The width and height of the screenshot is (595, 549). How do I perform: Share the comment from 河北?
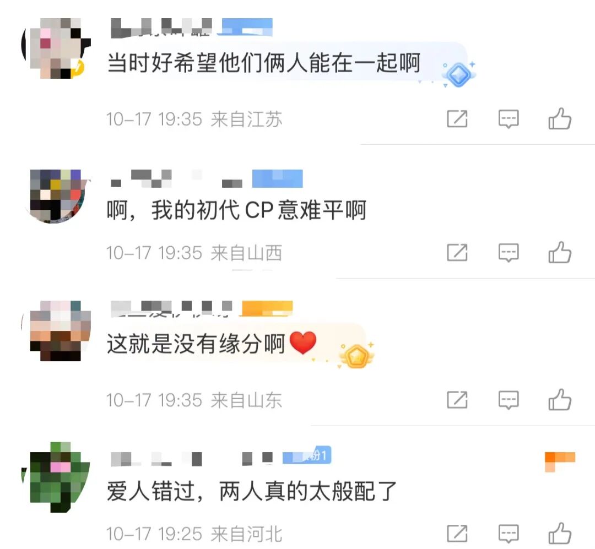[457, 534]
